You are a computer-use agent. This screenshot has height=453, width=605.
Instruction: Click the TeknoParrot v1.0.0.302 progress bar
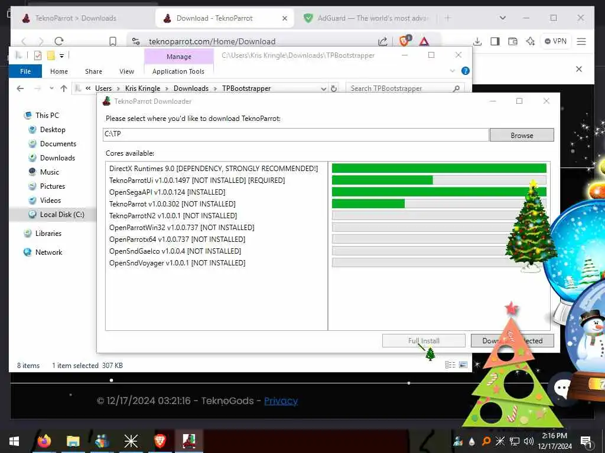[439, 203]
